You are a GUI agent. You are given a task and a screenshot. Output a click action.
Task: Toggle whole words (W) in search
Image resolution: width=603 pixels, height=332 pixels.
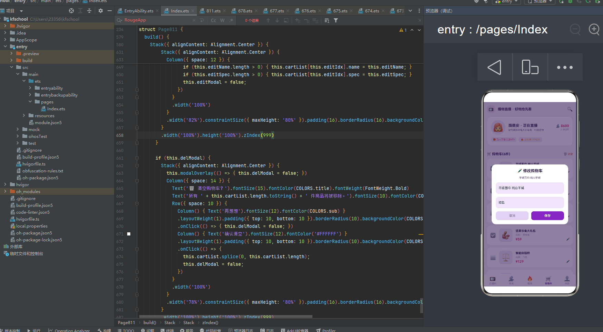(x=222, y=20)
